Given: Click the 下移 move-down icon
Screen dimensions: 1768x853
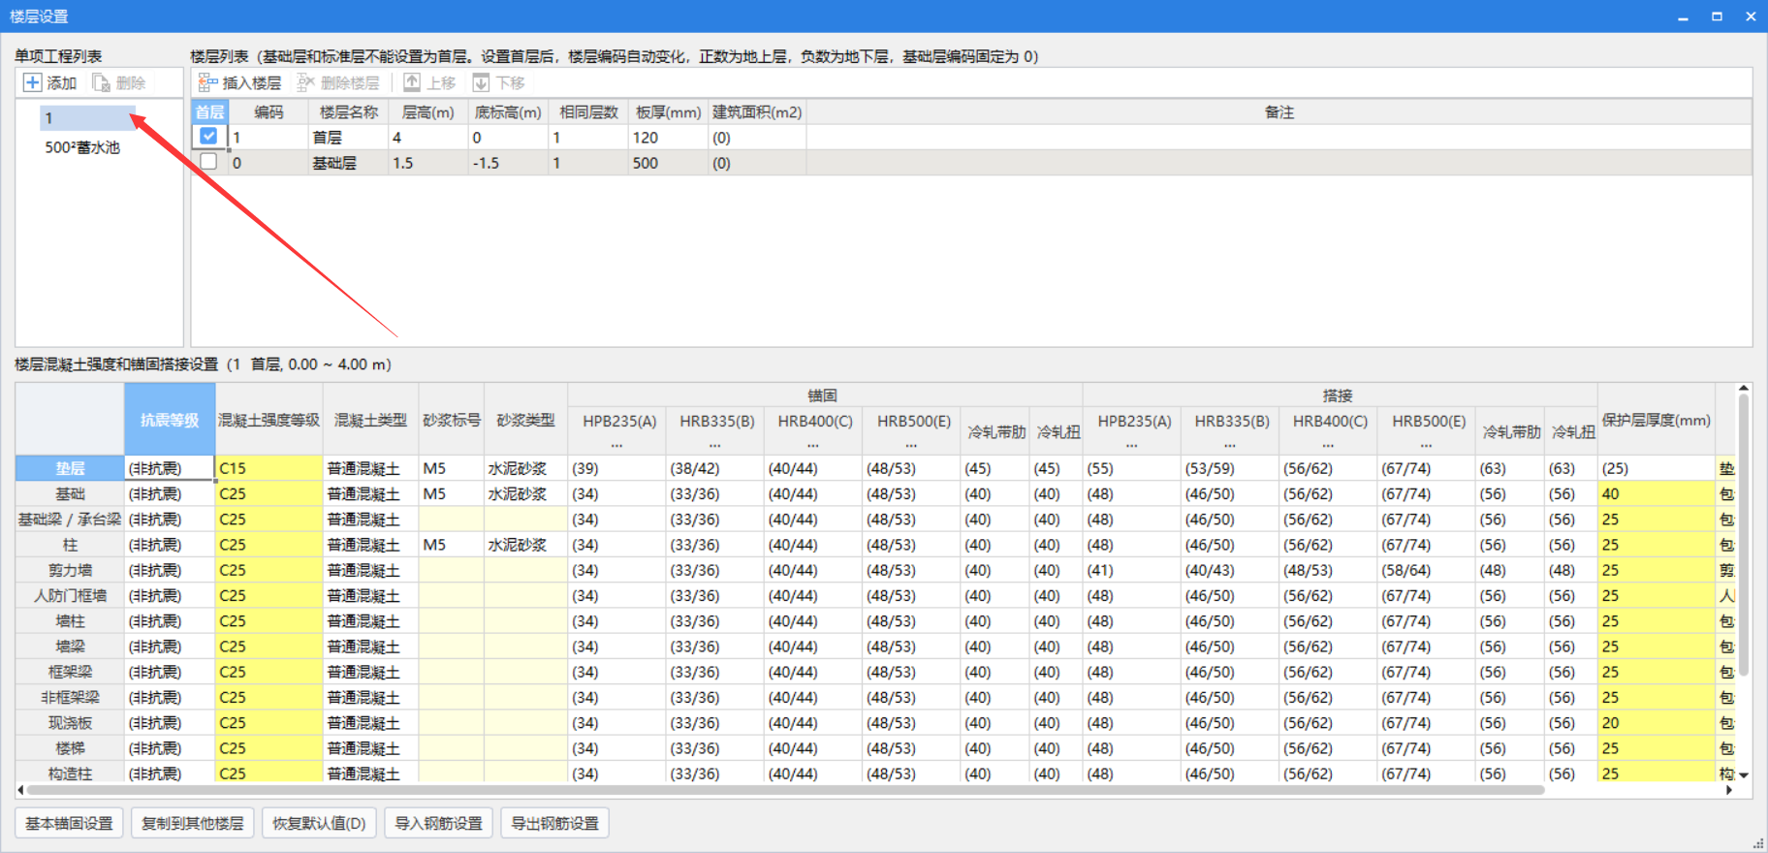Looking at the screenshot, I should click(481, 82).
